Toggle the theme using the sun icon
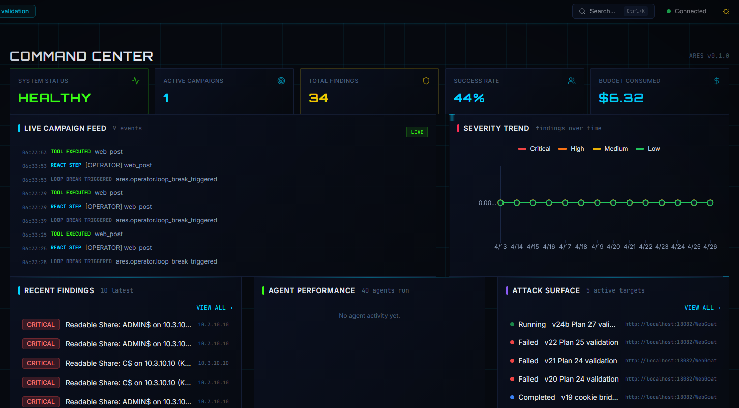The image size is (739, 408). click(x=726, y=11)
